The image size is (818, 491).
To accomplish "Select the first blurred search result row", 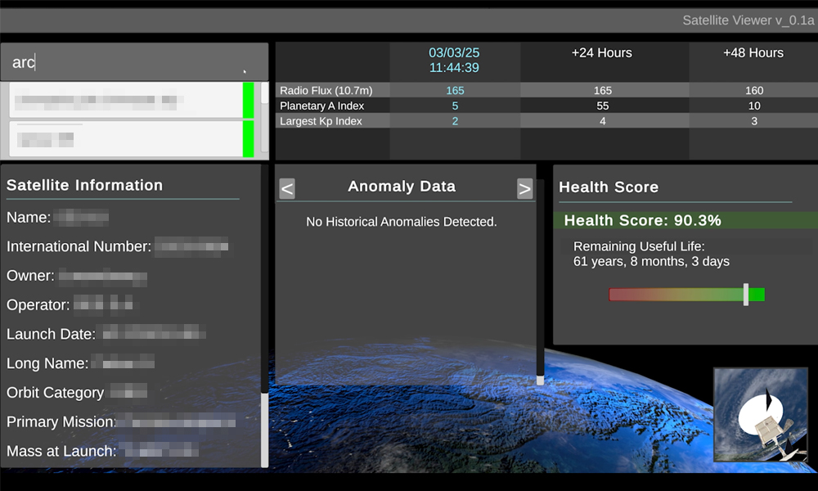I will 132,100.
